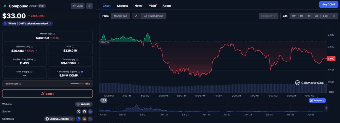
Task: Open the About tab
Action: [x=167, y=6]
